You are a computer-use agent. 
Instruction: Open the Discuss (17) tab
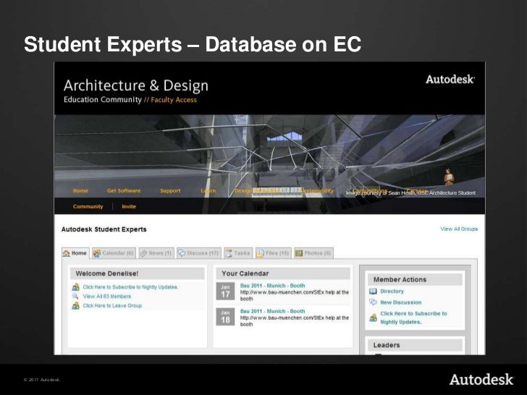199,253
